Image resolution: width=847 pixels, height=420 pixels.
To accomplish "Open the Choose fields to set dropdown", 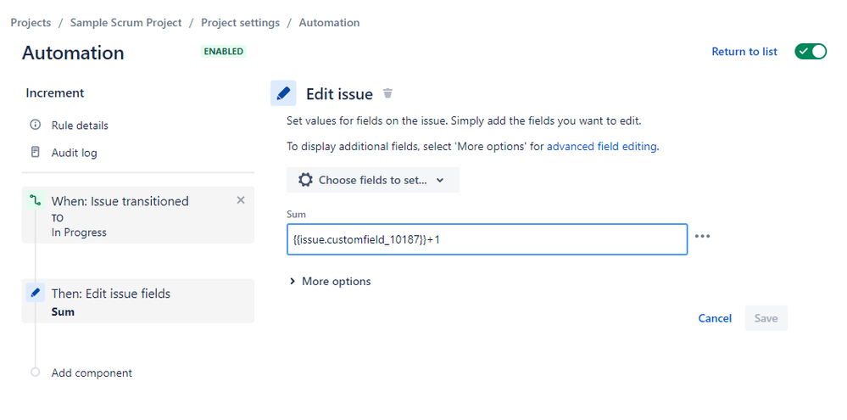I will pyautogui.click(x=373, y=180).
